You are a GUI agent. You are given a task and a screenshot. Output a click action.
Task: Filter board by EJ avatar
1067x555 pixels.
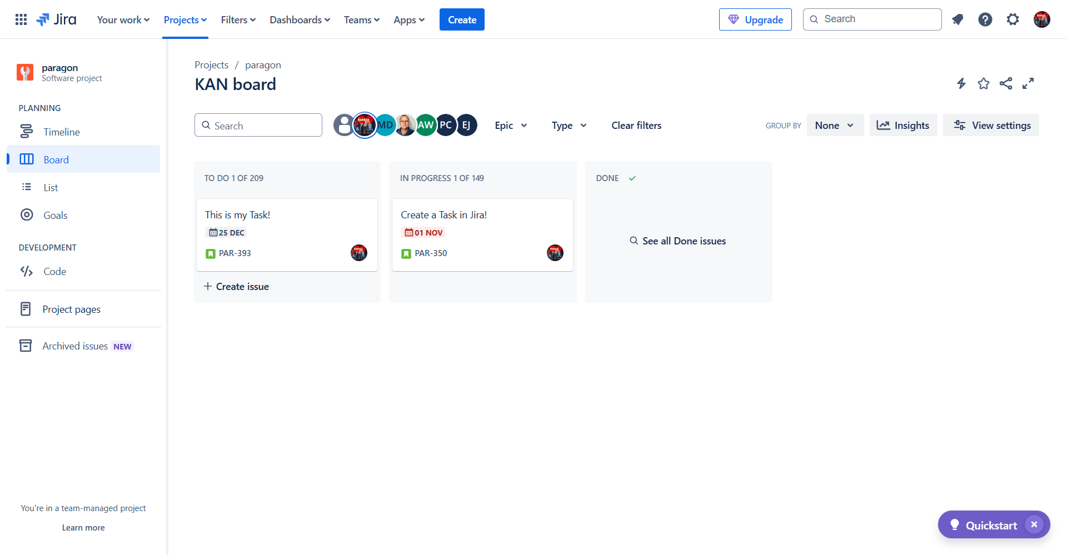[x=467, y=125]
